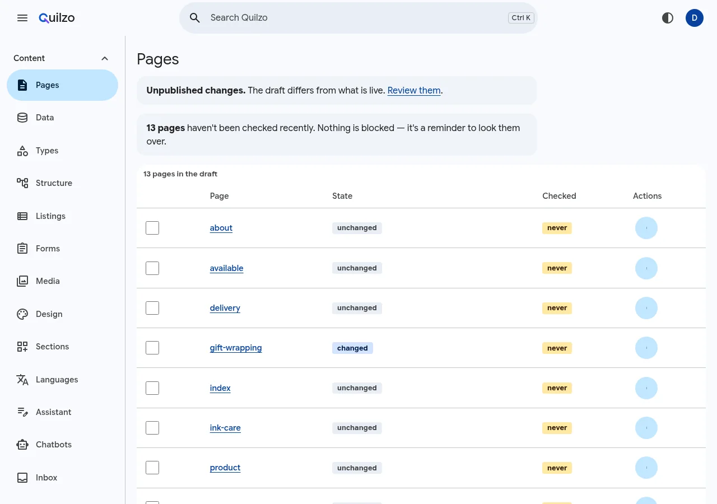Click the Listings sidebar icon
The height and width of the screenshot is (504, 717).
(x=22, y=216)
